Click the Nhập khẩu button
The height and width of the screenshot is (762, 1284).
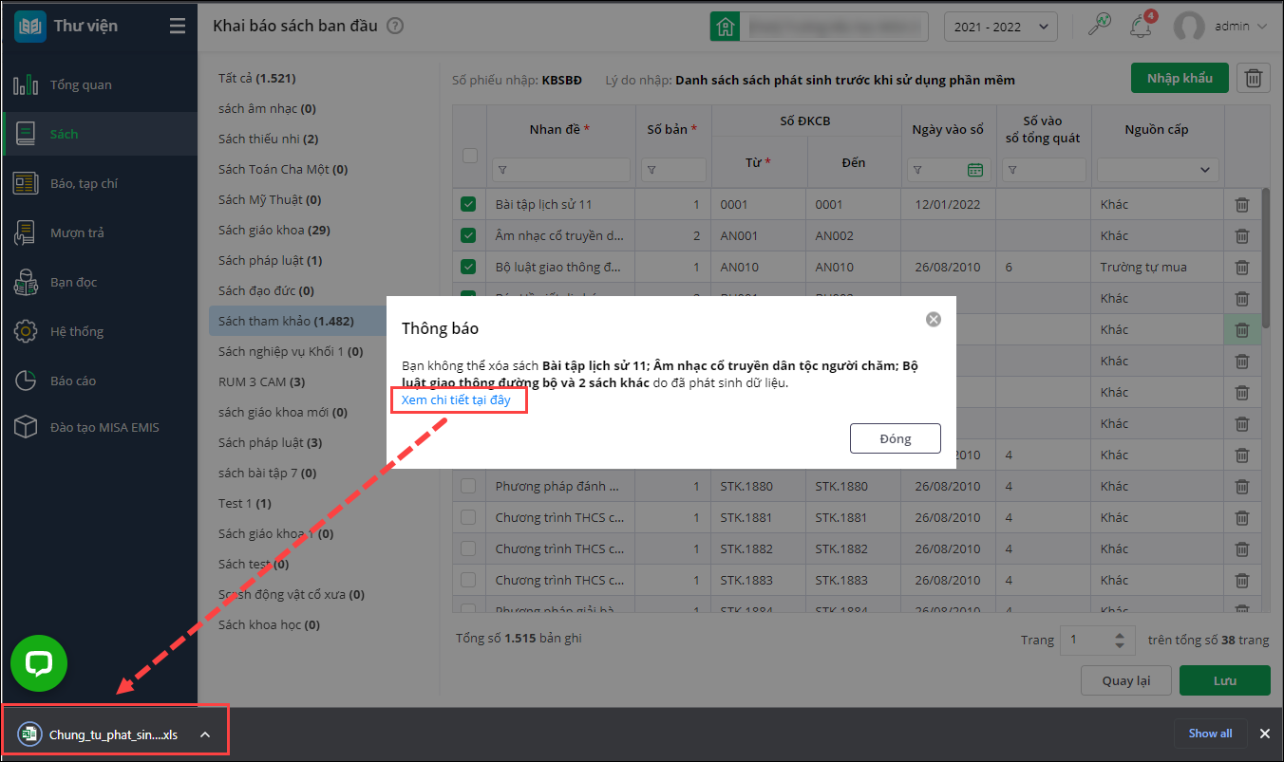click(1180, 78)
